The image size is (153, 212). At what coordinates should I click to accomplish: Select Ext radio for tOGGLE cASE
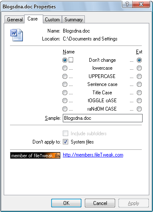tap(139, 101)
